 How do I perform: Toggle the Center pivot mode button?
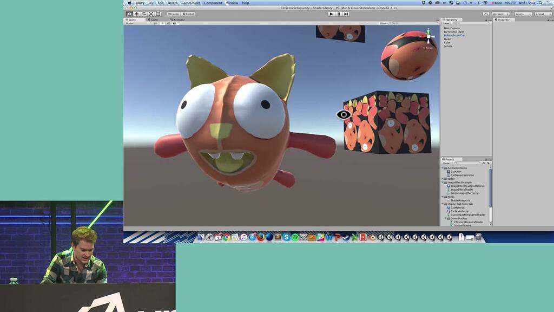[x=173, y=14]
